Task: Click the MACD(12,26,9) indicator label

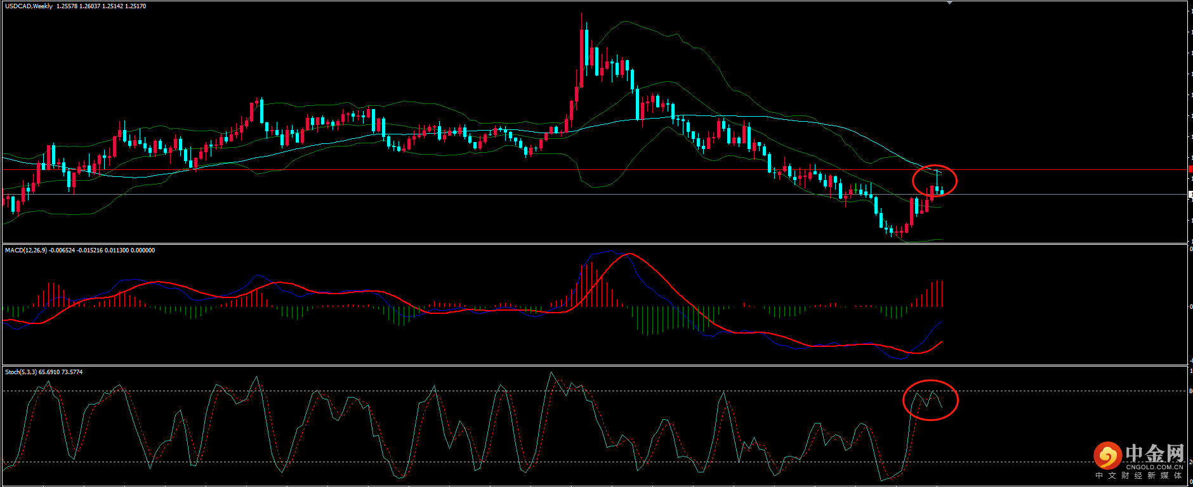Action: pyautogui.click(x=25, y=250)
